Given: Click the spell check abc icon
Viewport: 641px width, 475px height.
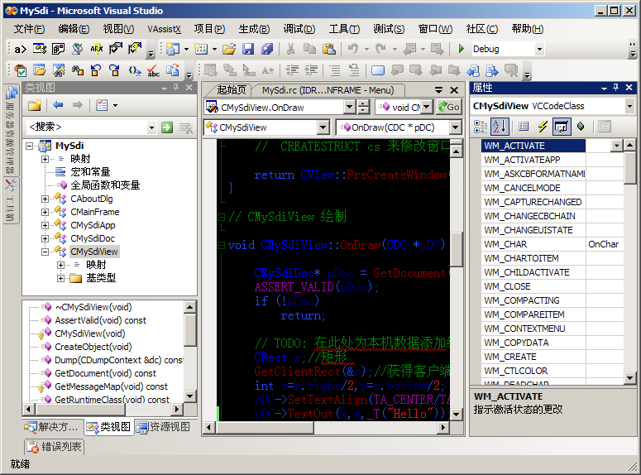Looking at the screenshot, I should click(153, 71).
